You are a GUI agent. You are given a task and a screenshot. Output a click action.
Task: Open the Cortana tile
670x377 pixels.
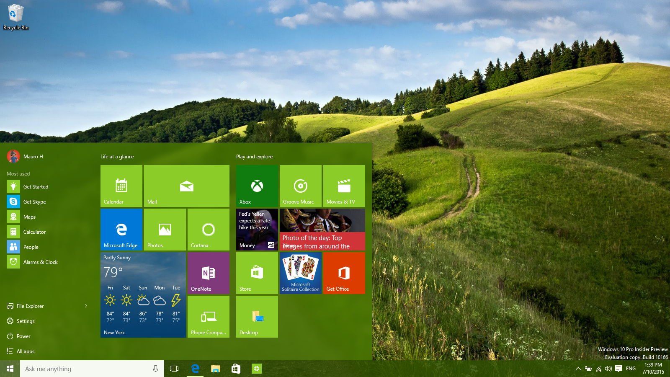209,230
